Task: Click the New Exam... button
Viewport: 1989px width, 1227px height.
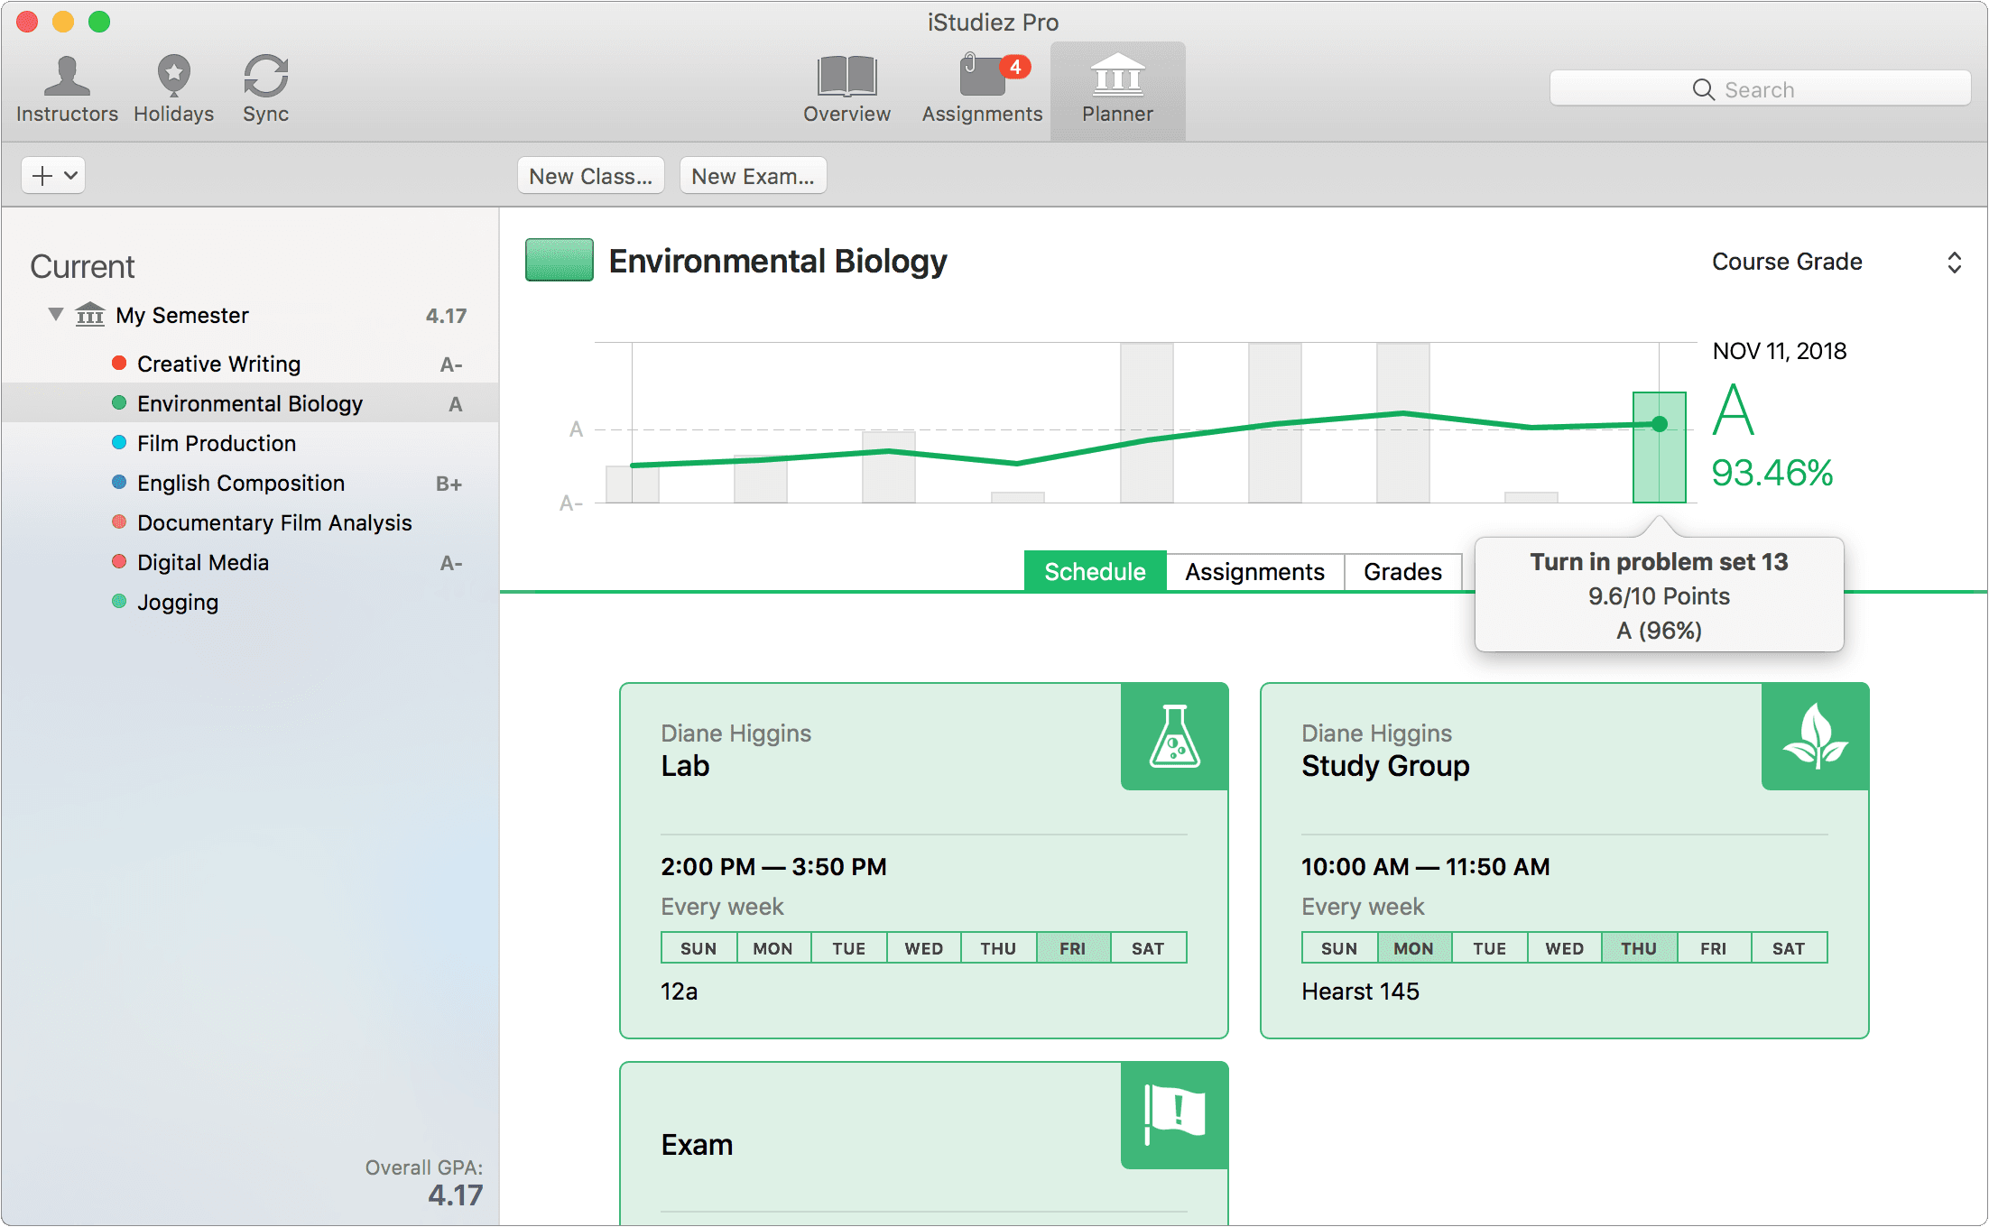Action: point(753,176)
